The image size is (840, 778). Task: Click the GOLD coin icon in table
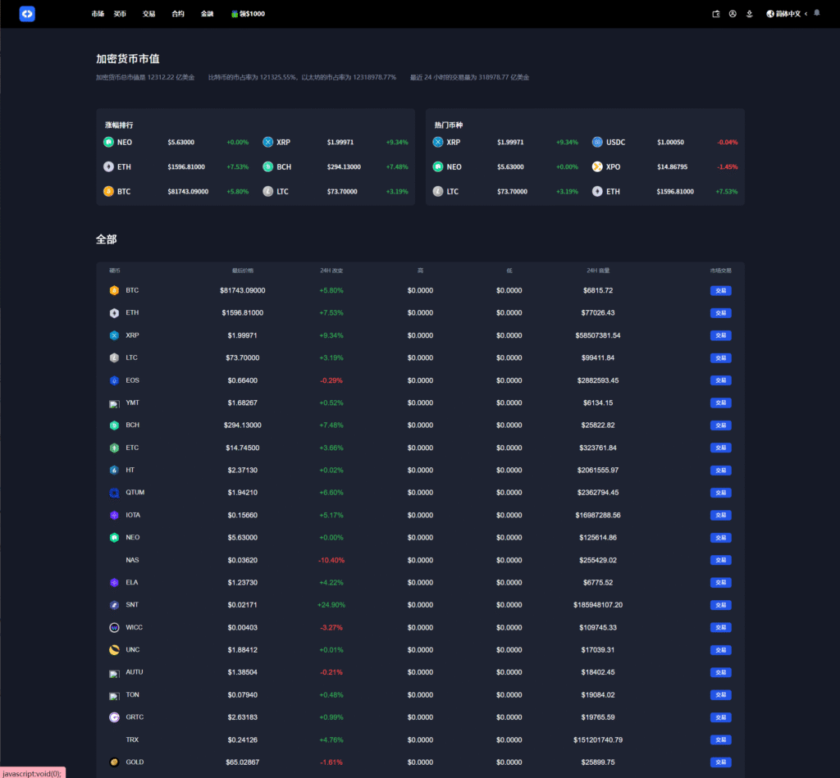point(114,762)
